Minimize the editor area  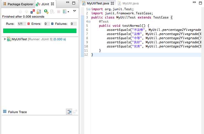click(x=194, y=2)
